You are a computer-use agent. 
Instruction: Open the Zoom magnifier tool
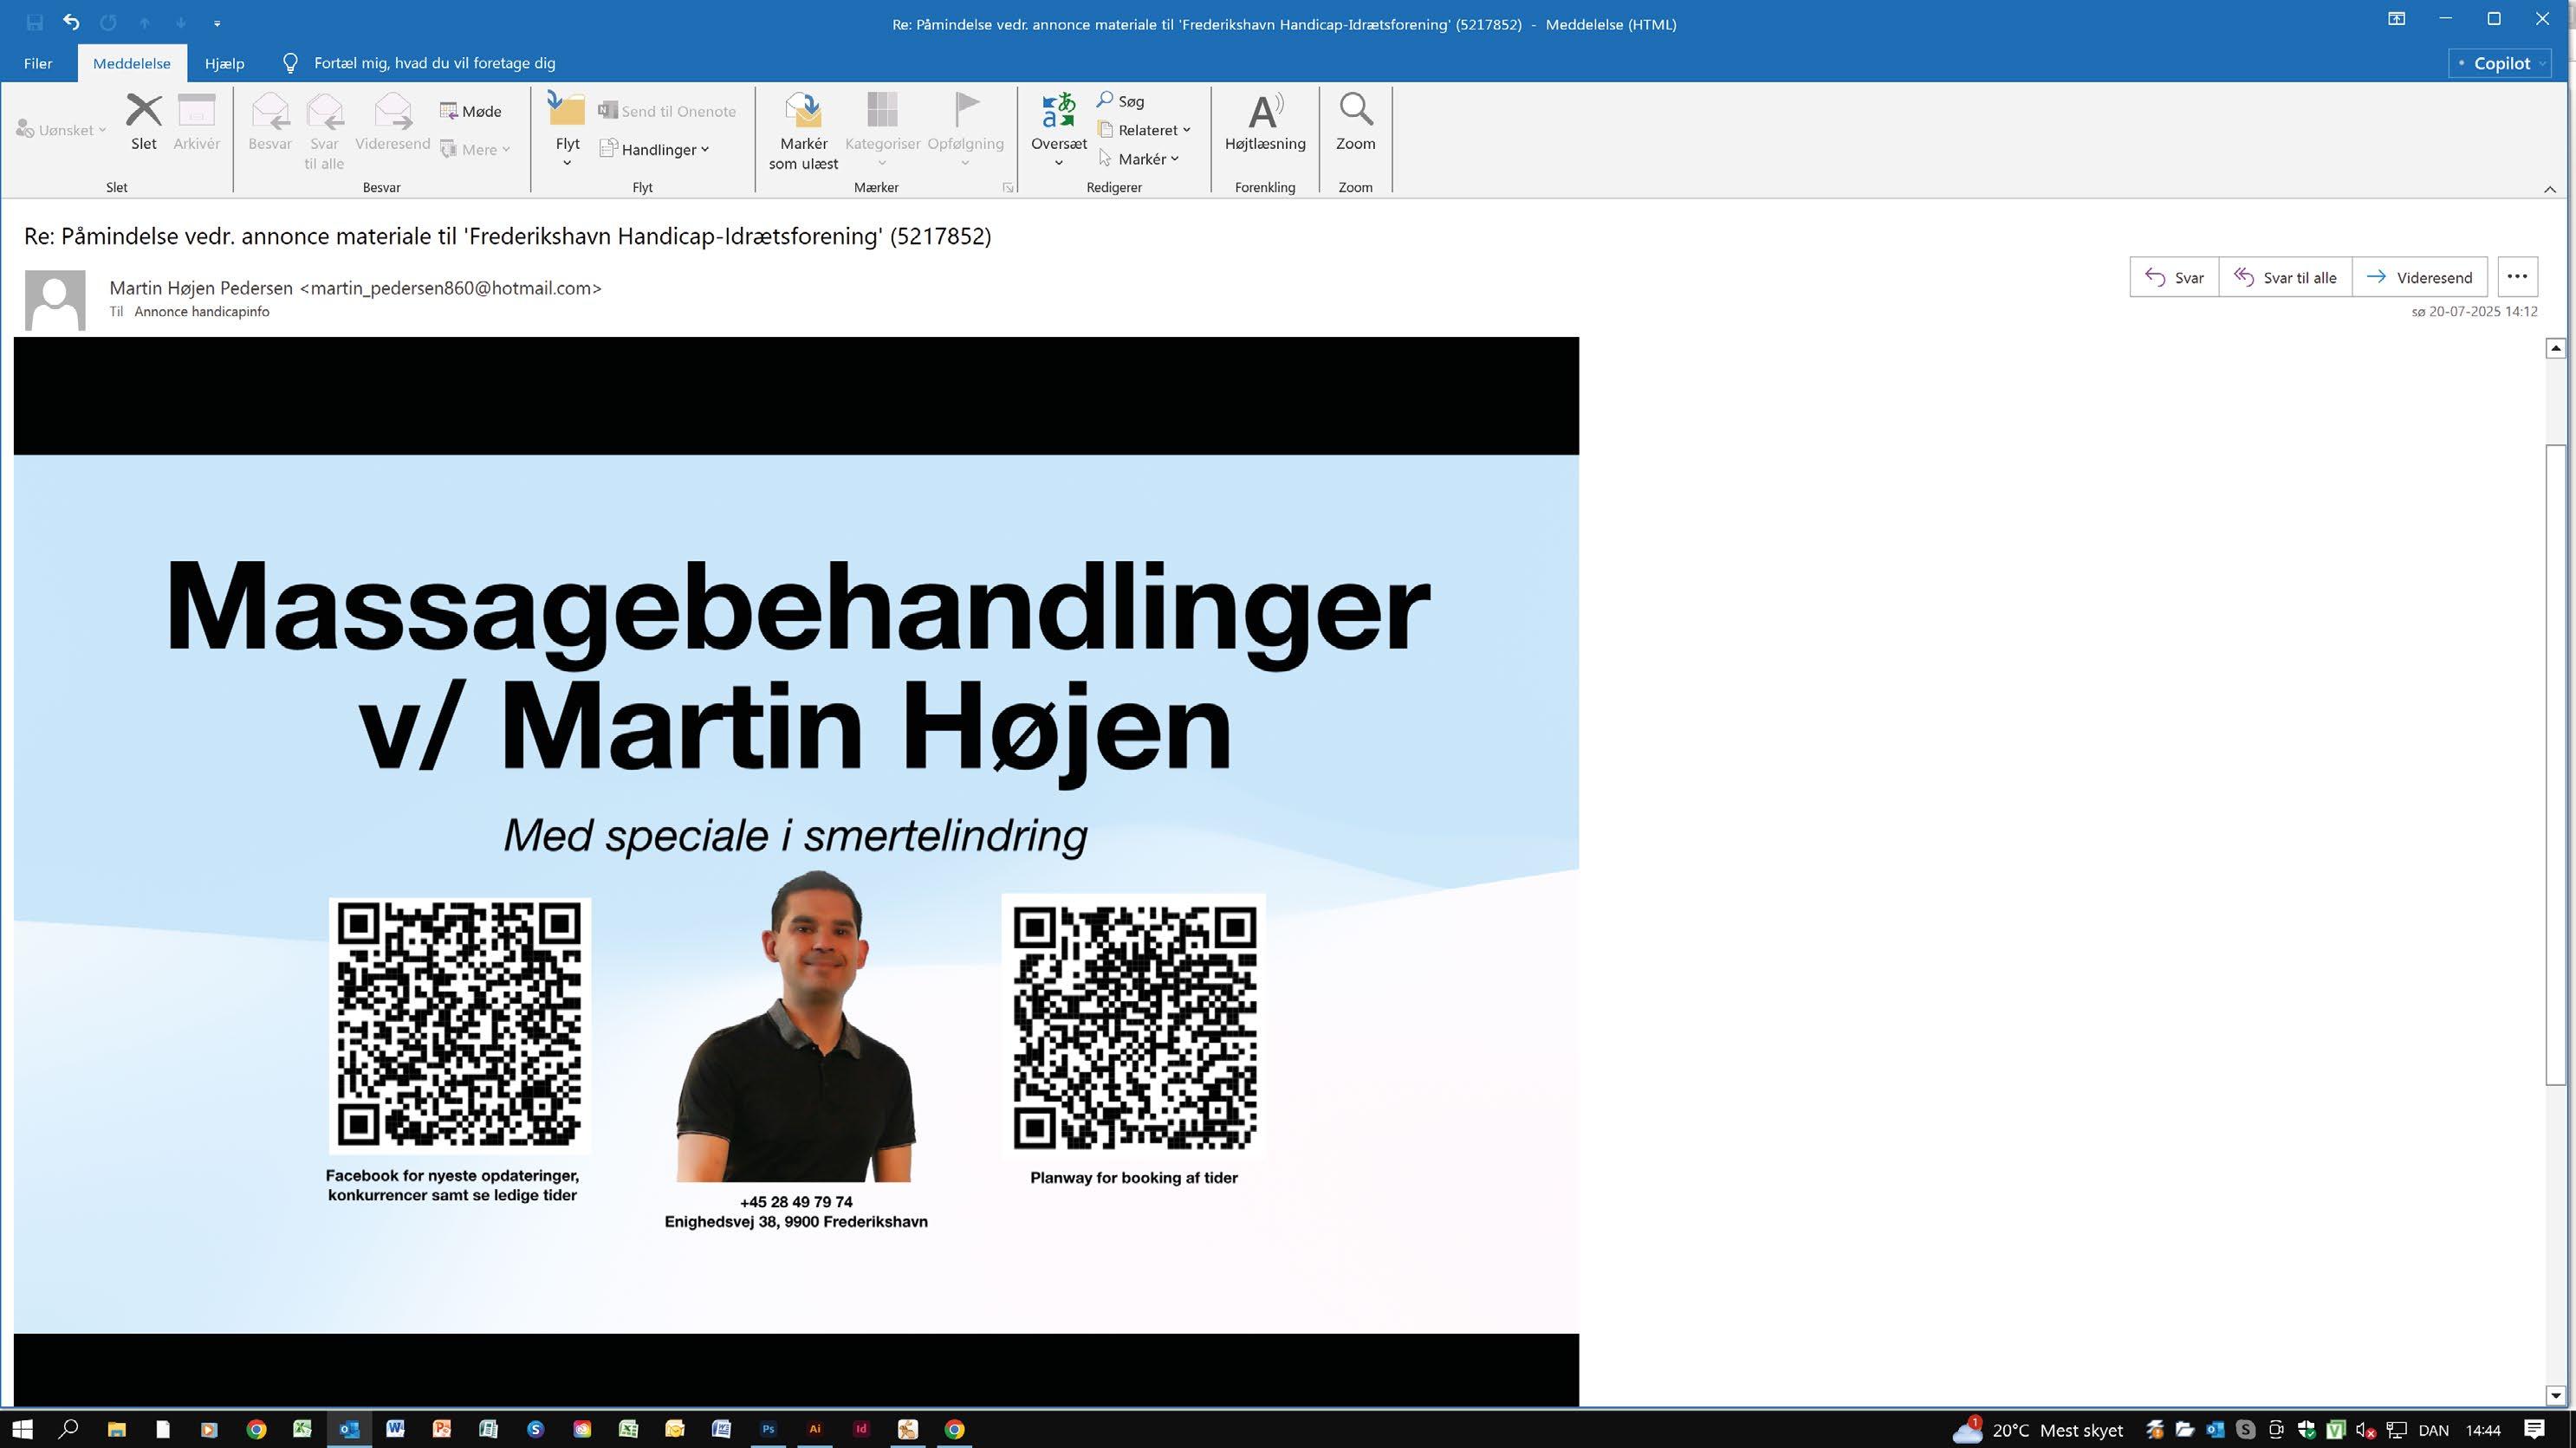click(1355, 111)
